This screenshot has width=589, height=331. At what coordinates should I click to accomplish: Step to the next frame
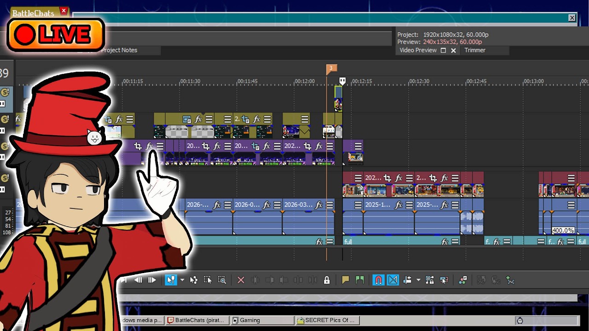[x=152, y=280]
